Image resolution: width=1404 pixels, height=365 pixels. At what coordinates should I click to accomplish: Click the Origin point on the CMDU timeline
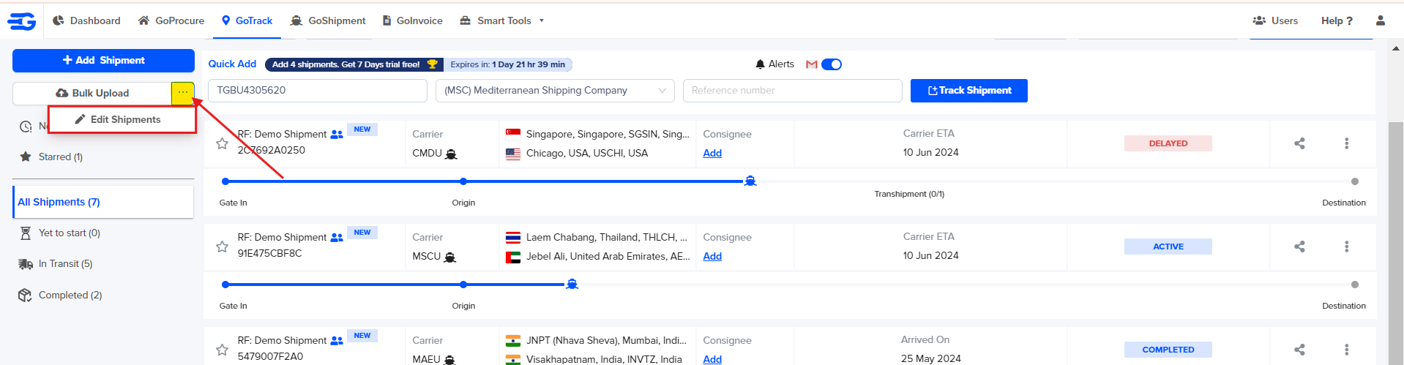(x=463, y=181)
